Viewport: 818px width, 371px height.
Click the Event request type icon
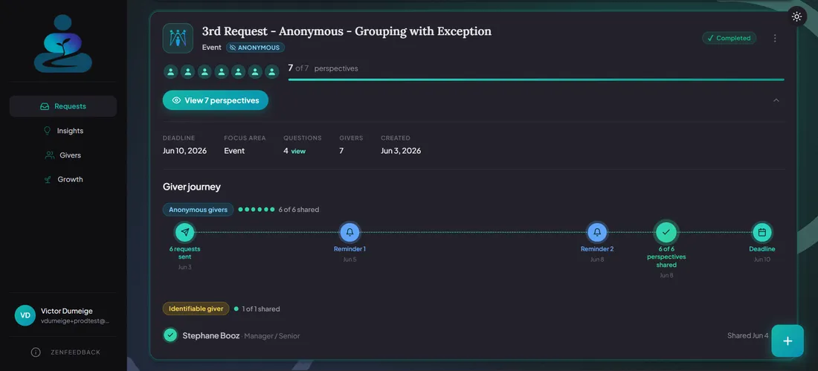click(178, 38)
